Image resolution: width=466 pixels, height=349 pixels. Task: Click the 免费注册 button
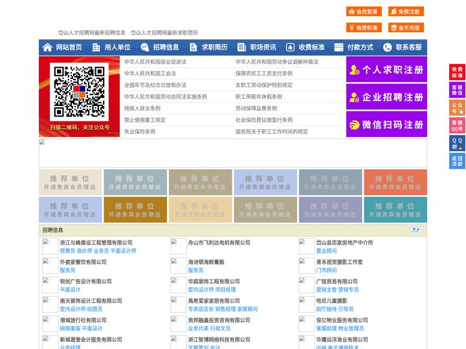(x=406, y=12)
